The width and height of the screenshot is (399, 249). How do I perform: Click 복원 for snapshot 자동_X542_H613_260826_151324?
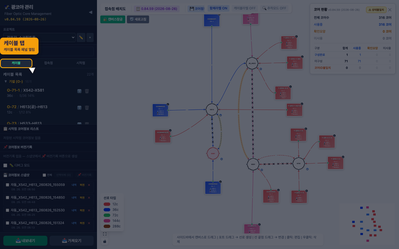click(x=82, y=223)
